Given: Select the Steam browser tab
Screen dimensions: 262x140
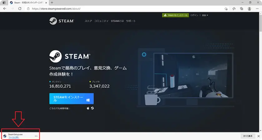Looking at the screenshot, I should (28, 3).
